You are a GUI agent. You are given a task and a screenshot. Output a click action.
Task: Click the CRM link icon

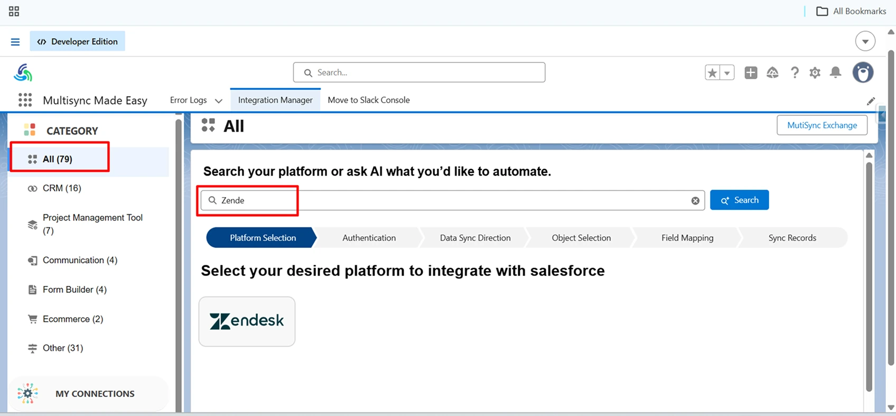pyautogui.click(x=32, y=189)
